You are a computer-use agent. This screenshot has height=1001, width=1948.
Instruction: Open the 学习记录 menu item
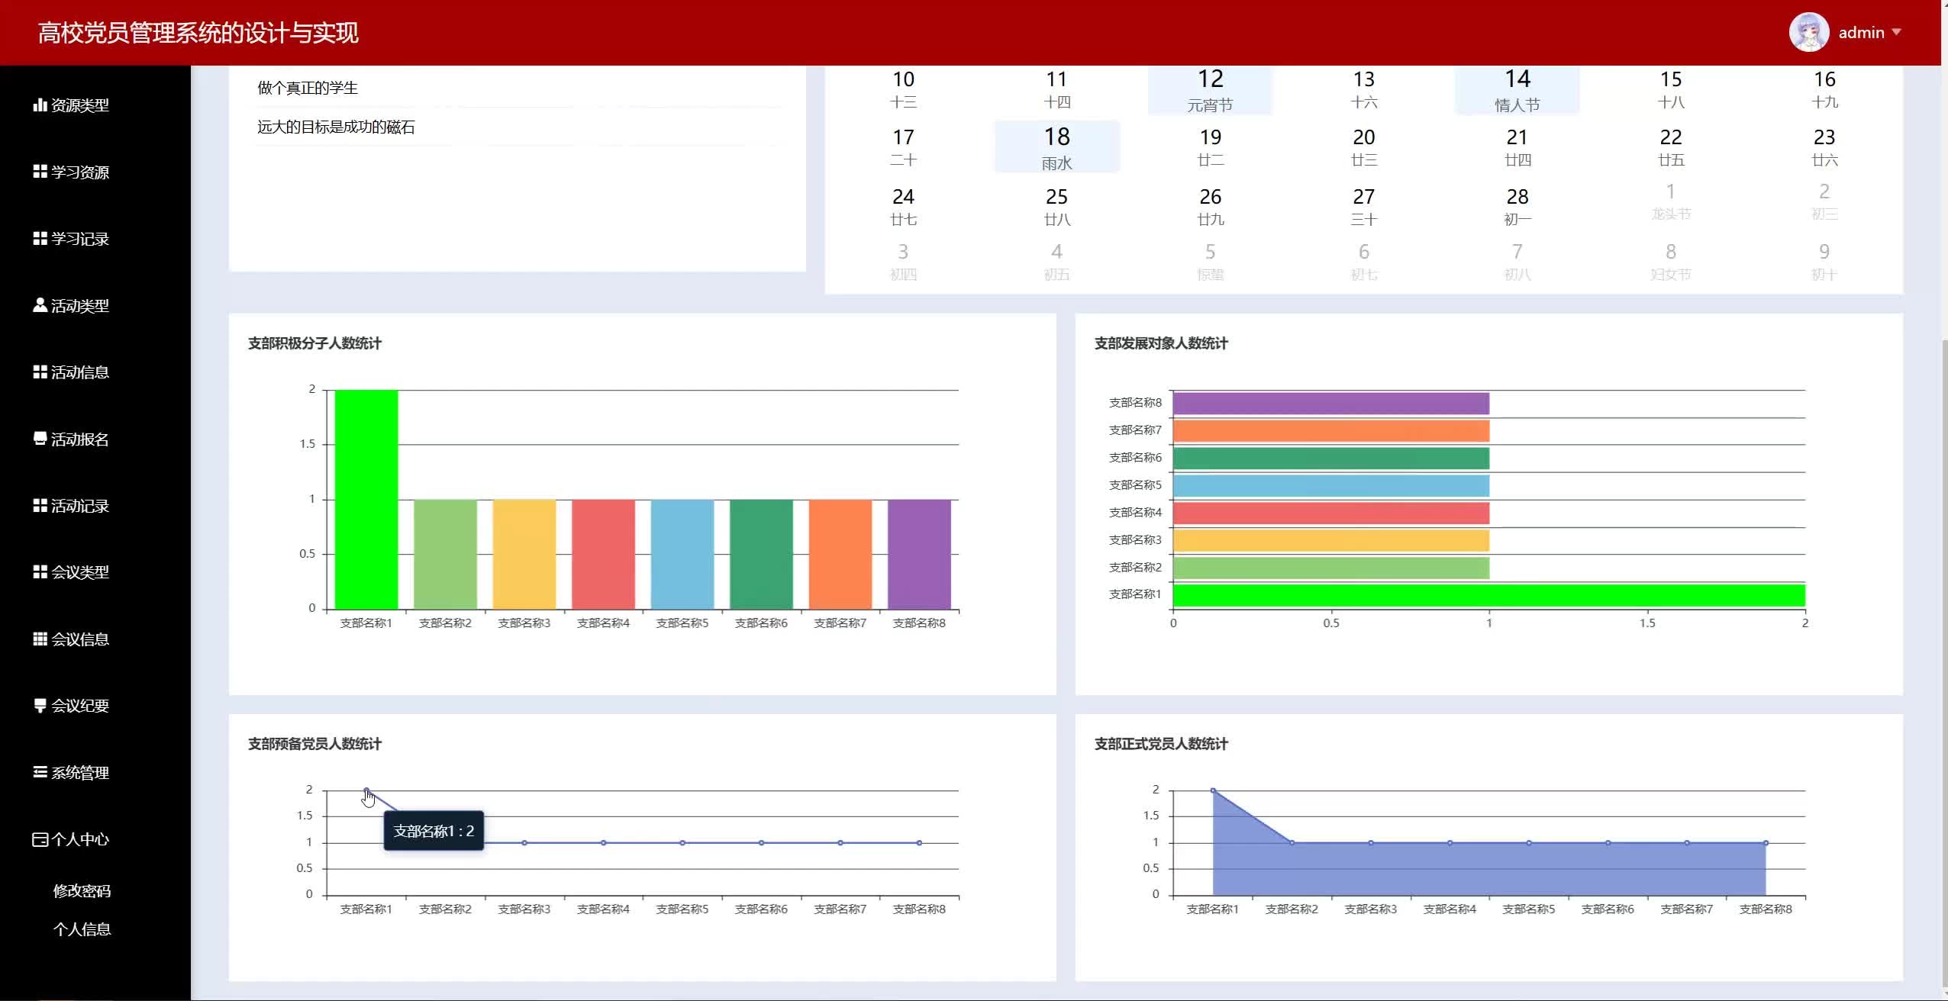click(x=79, y=239)
